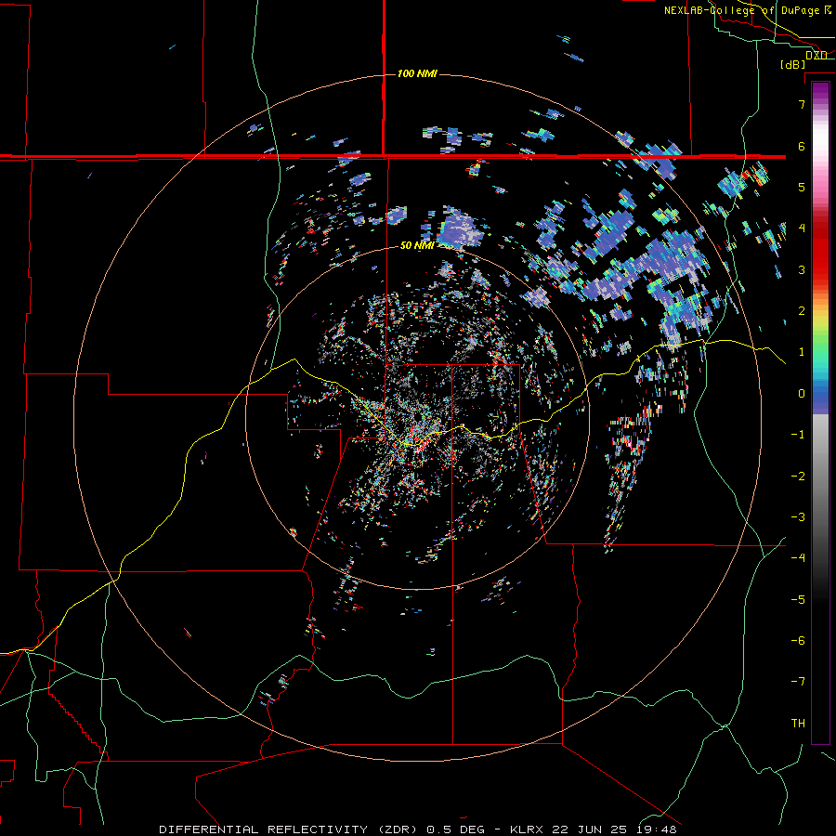The image size is (836, 836).
Task: Click the -2 dB tick label on the scale
Action: [x=798, y=477]
